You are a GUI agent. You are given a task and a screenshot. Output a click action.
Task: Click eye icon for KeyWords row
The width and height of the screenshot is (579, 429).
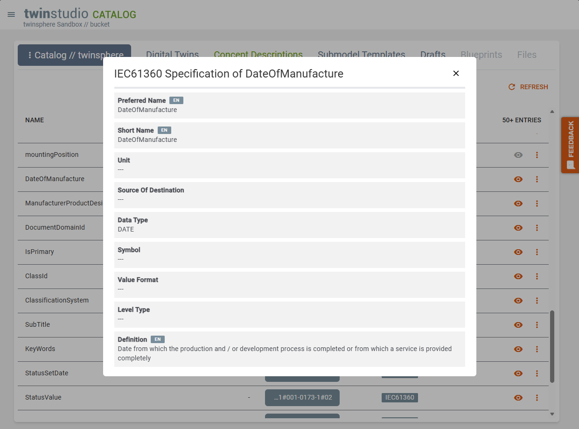[x=518, y=349]
